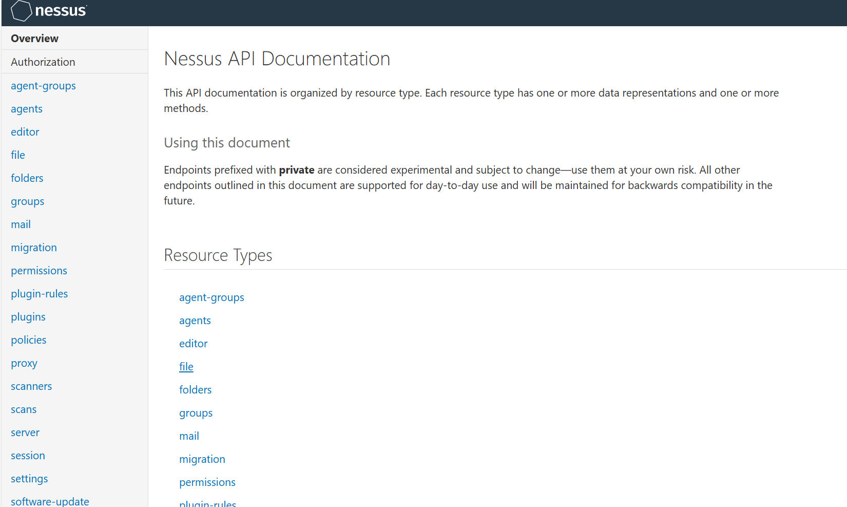Image resolution: width=847 pixels, height=507 pixels.
Task: Go to editor in the sidebar
Action: [25, 132]
